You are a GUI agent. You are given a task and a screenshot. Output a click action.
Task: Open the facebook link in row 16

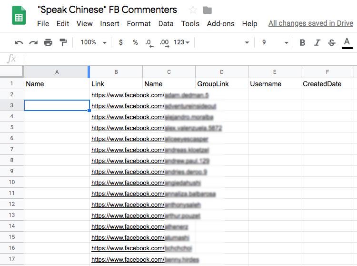point(142,248)
